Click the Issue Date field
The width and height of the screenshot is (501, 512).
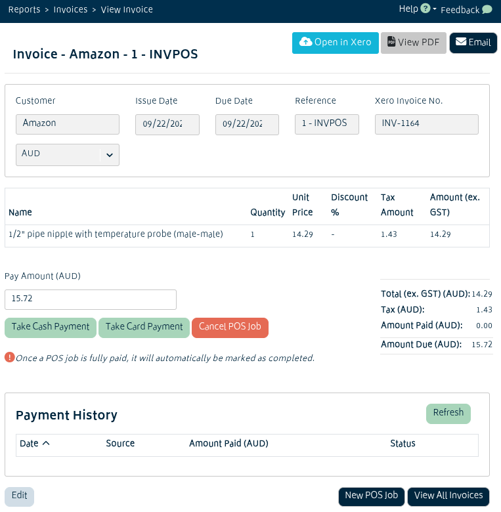point(167,125)
